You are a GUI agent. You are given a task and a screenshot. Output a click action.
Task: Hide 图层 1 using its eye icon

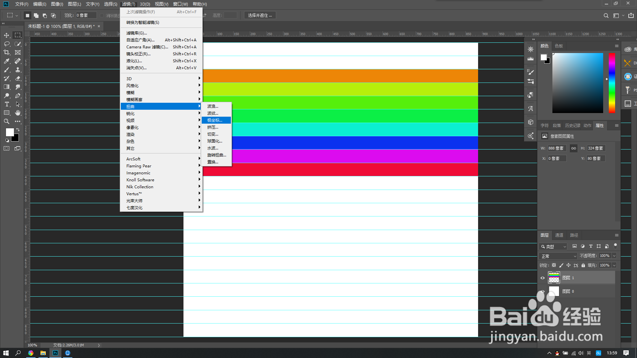pos(543,278)
